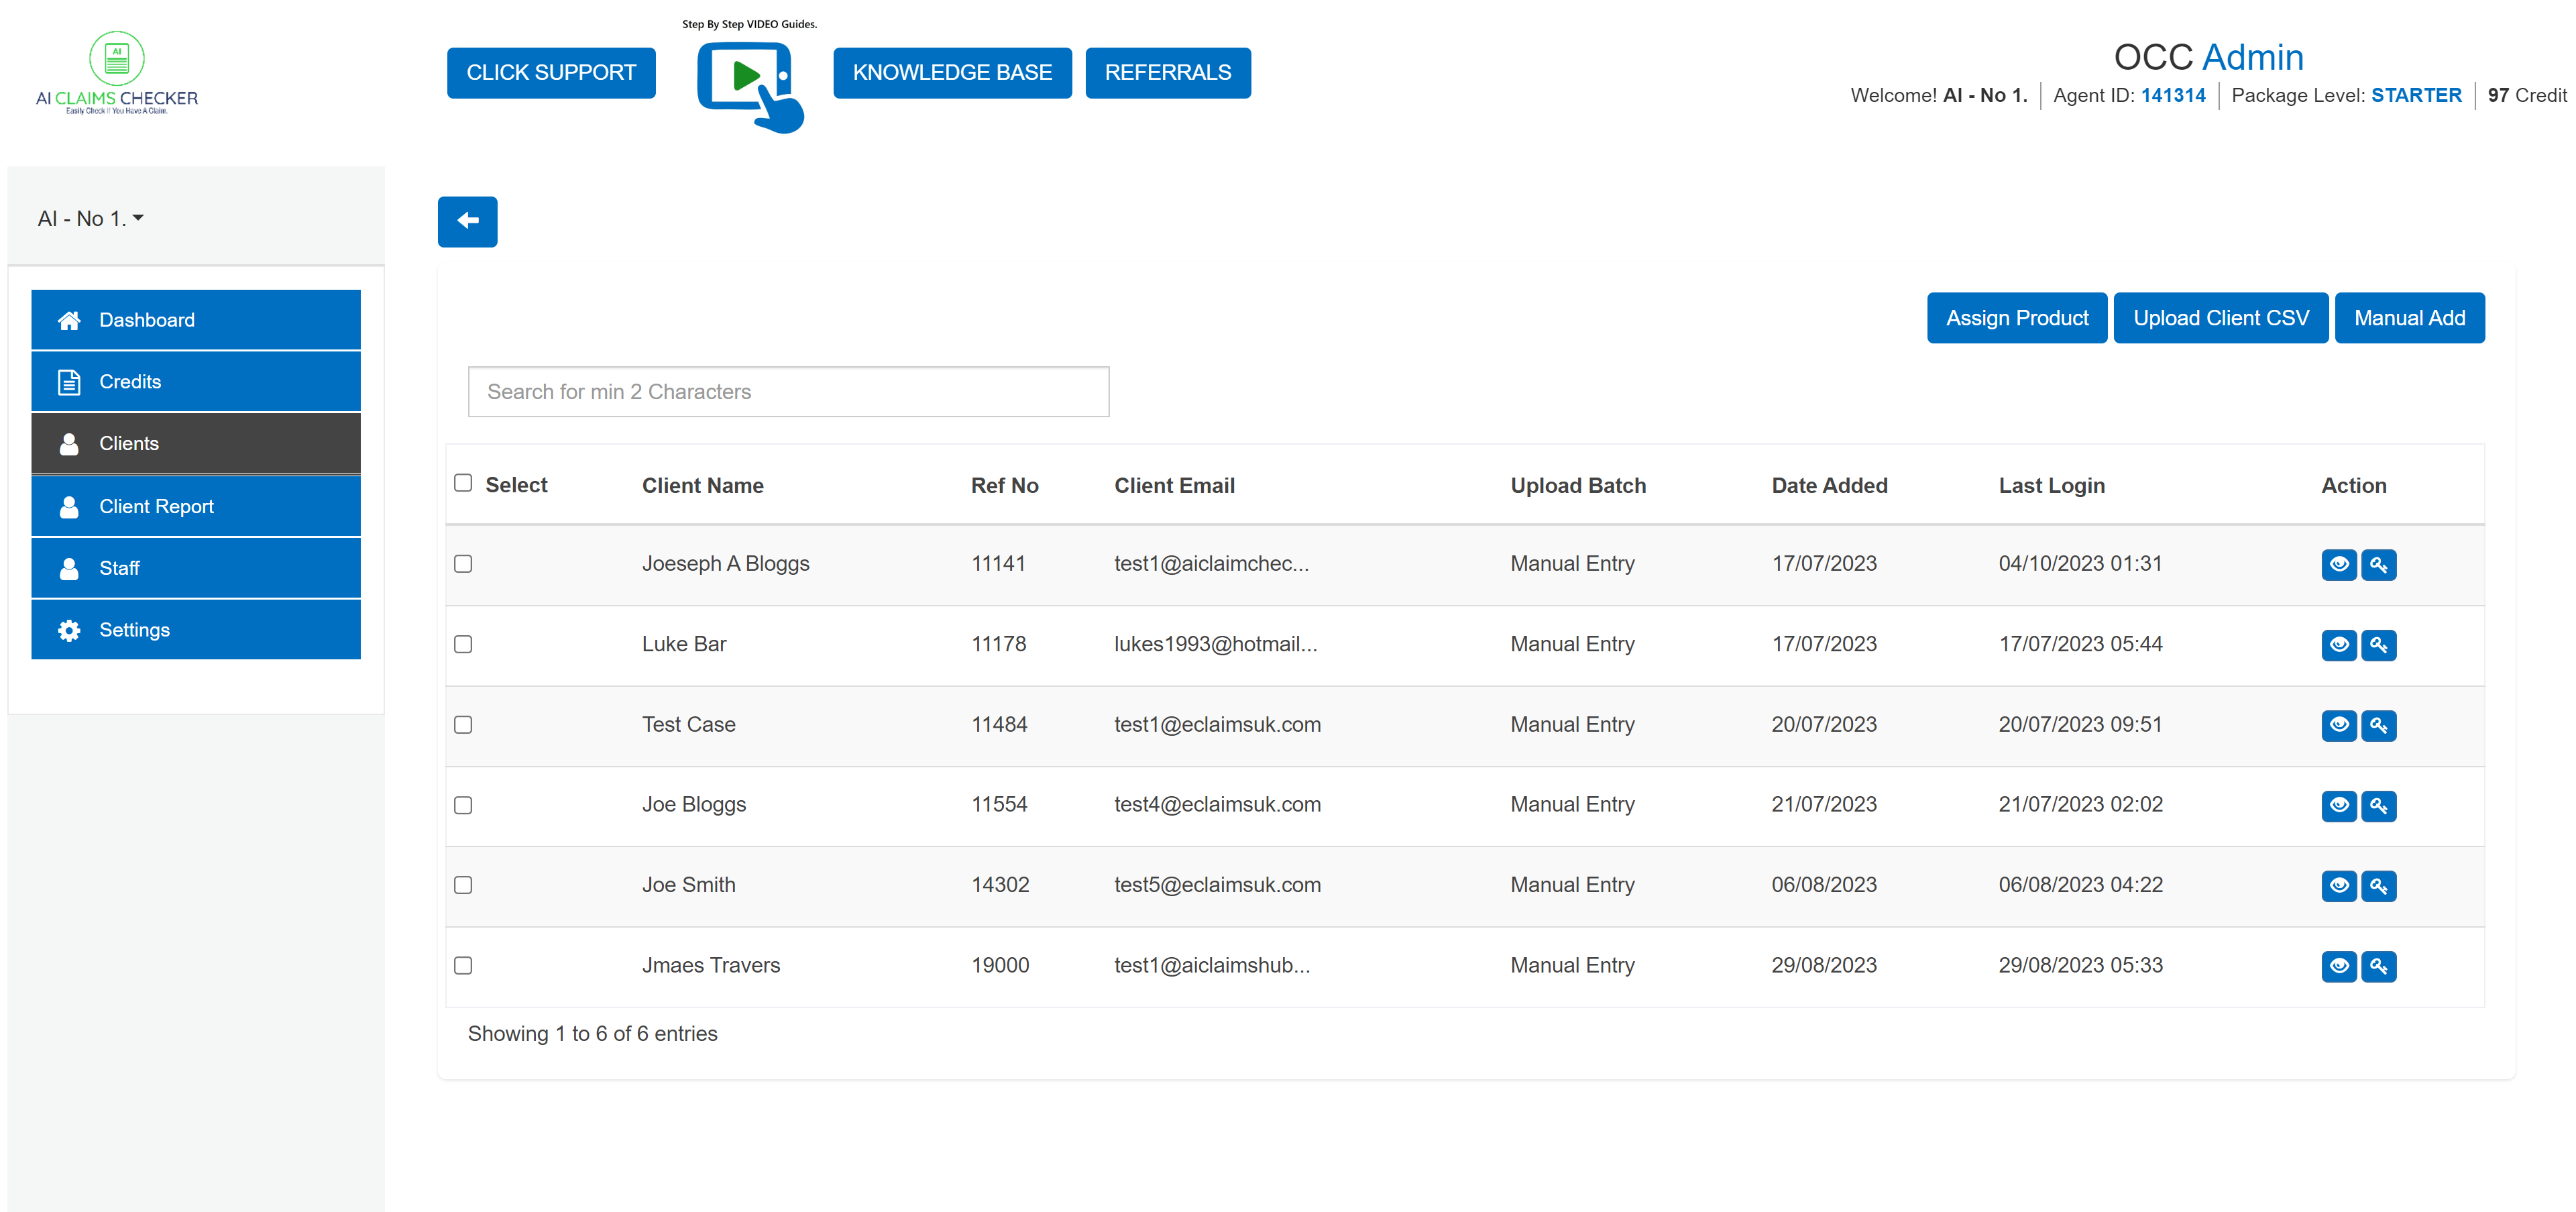View details for Jmaes Travers
This screenshot has width=2576, height=1212.
2338,966
